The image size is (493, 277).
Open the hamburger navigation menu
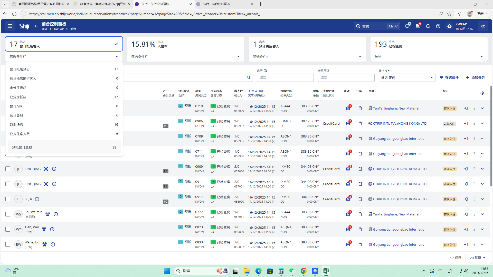[x=10, y=26]
